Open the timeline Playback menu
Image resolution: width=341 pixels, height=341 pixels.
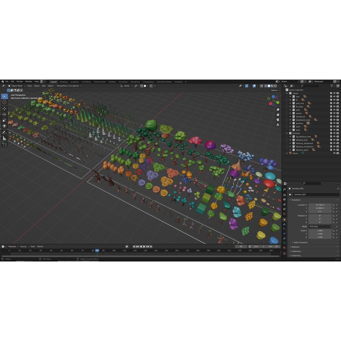click(x=13, y=247)
